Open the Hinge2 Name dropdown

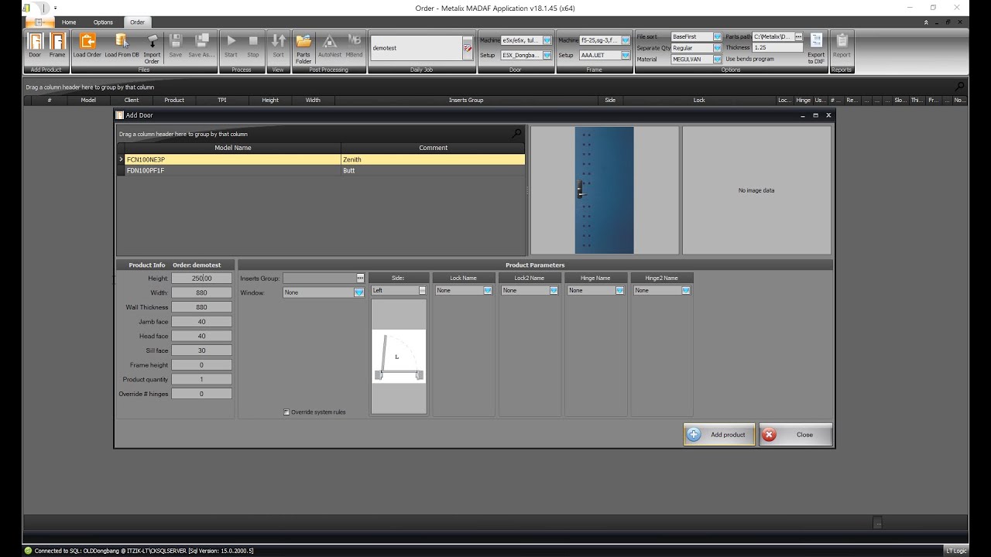[686, 291]
